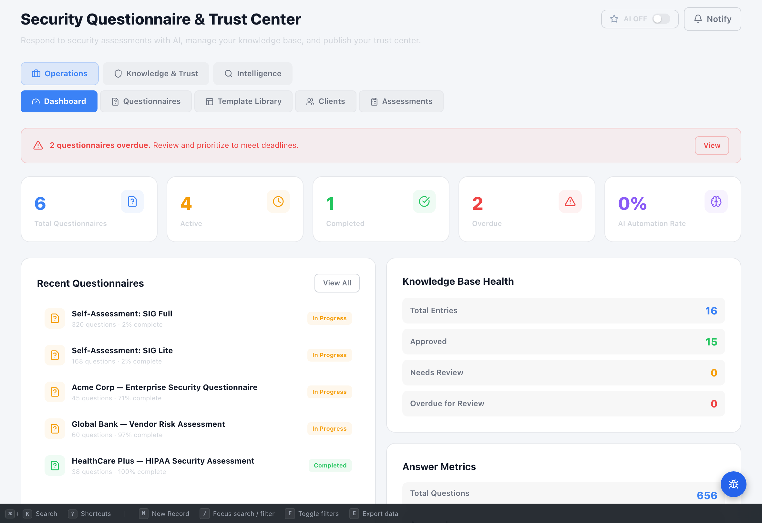Click View All in Recent Questionnaires
Screen dimensions: 762x523
tap(337, 283)
